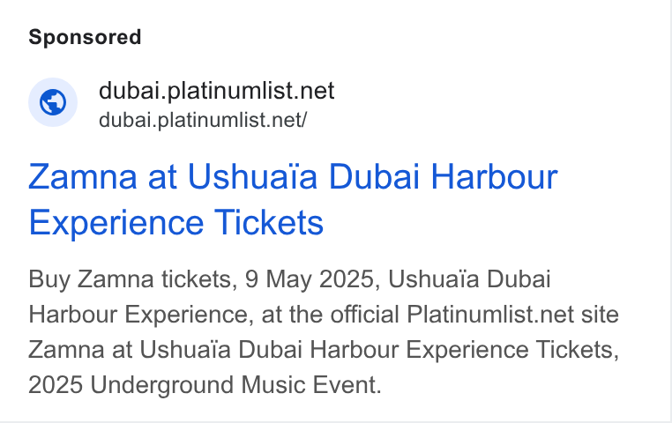Click "Harbour Experience, at the official" text
The height and width of the screenshot is (423, 672).
pos(213,315)
